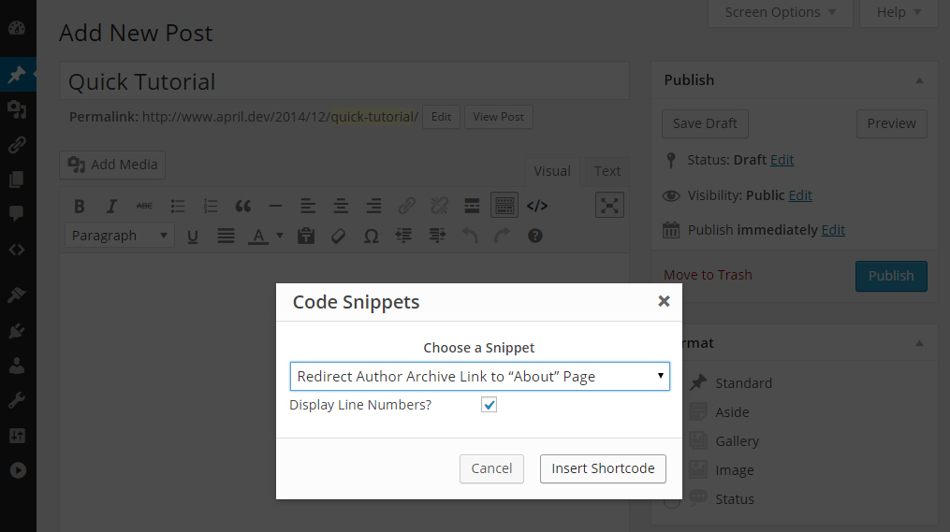Switch to the Text editor tab

pyautogui.click(x=607, y=171)
